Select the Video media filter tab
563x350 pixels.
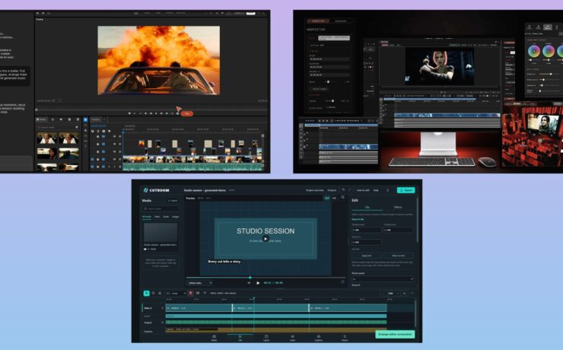[157, 217]
